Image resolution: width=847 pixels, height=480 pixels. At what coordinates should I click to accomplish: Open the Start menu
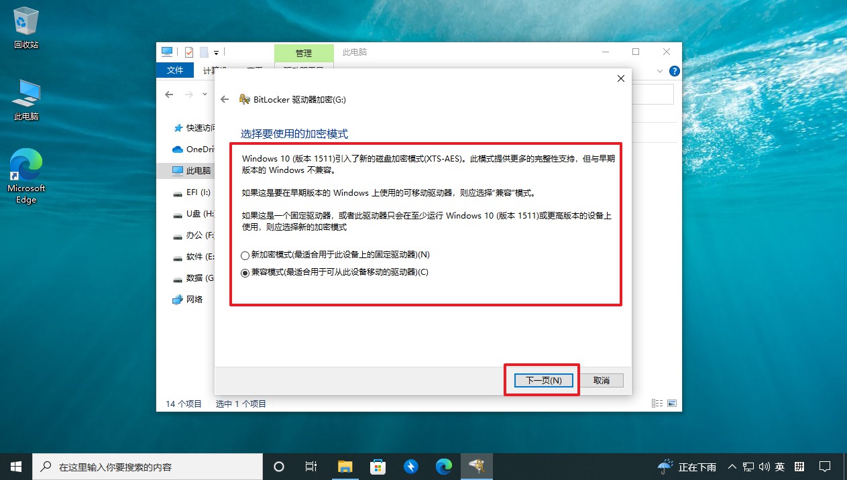(15, 466)
